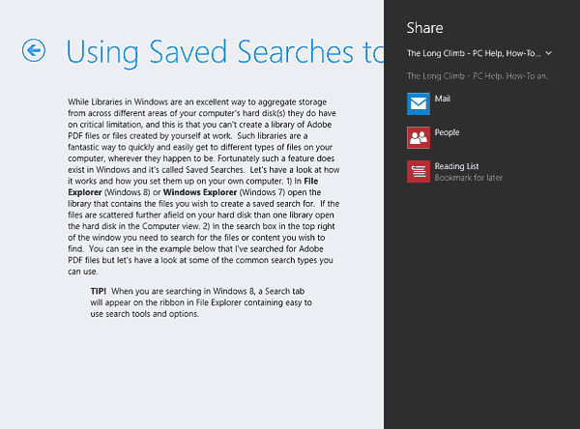Open "The Long Climb - PC Help" dropdown title
This screenshot has height=429, width=580.
(x=474, y=53)
